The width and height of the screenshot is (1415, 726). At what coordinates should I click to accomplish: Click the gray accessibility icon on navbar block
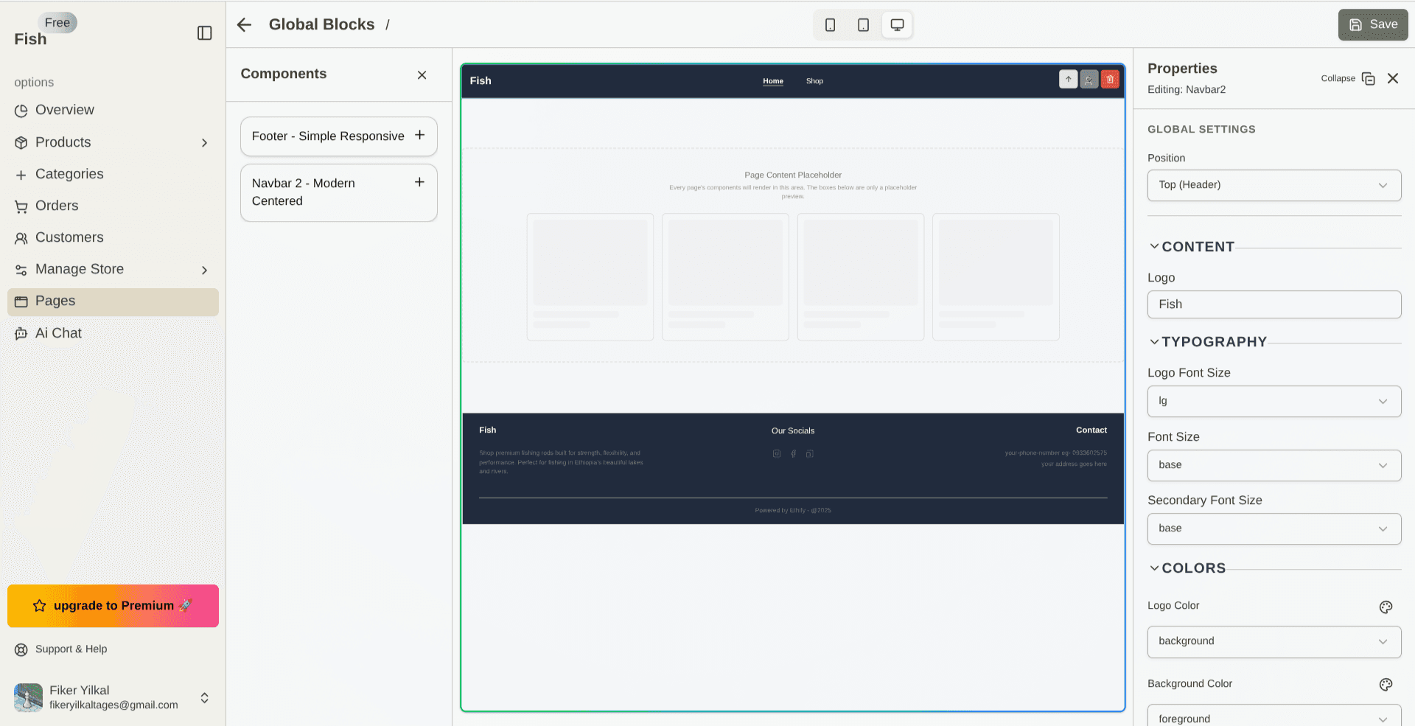(x=1089, y=79)
